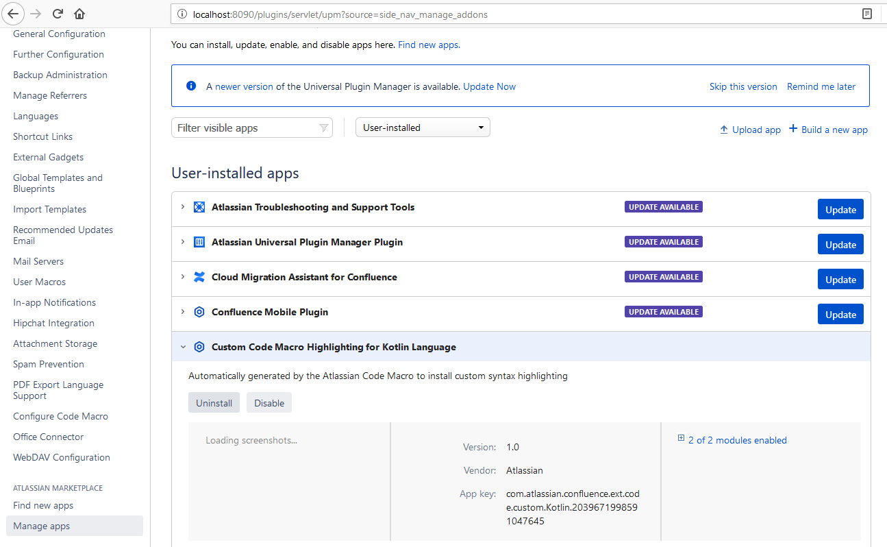Click the Confluence Mobile Plugin icon
This screenshot has width=887, height=547.
(199, 312)
